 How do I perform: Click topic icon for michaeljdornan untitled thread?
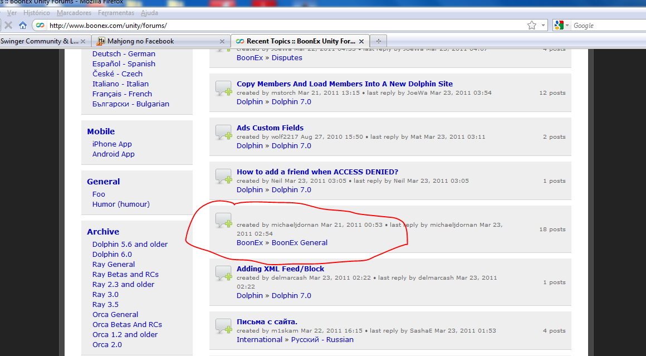point(224,221)
